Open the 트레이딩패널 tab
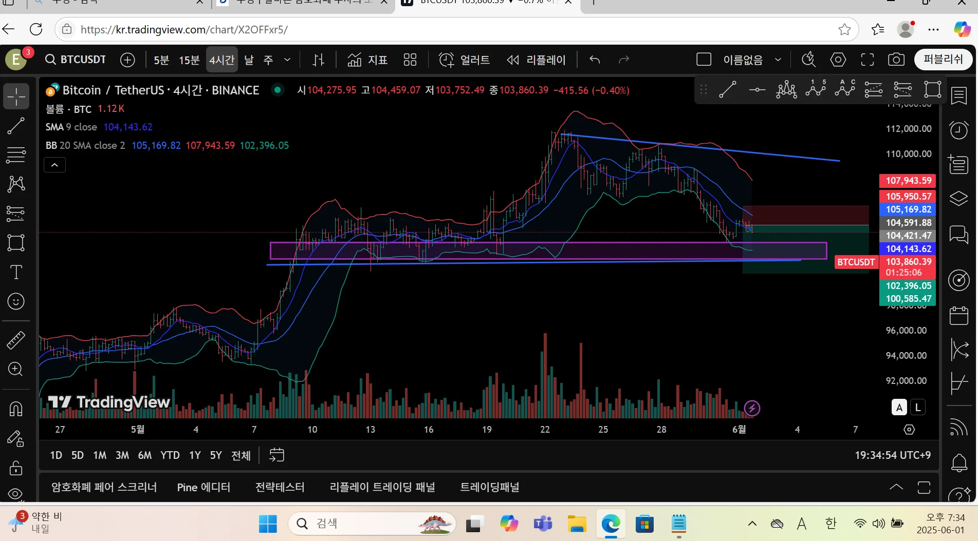Viewport: 978px width, 541px height. click(490, 487)
